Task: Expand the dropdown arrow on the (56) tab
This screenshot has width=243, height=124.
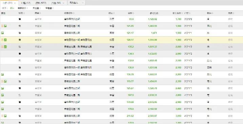Action: coord(63,3)
